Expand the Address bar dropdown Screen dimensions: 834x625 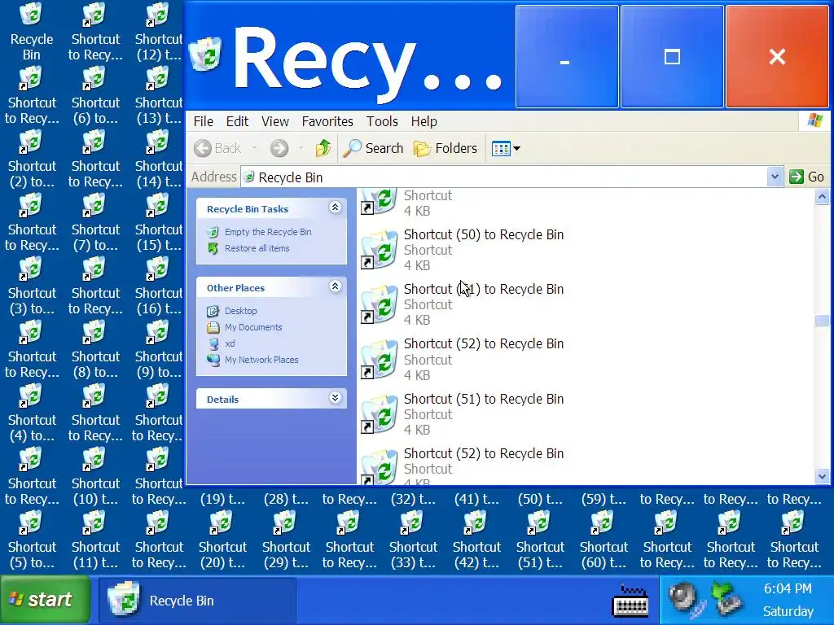[x=775, y=177]
